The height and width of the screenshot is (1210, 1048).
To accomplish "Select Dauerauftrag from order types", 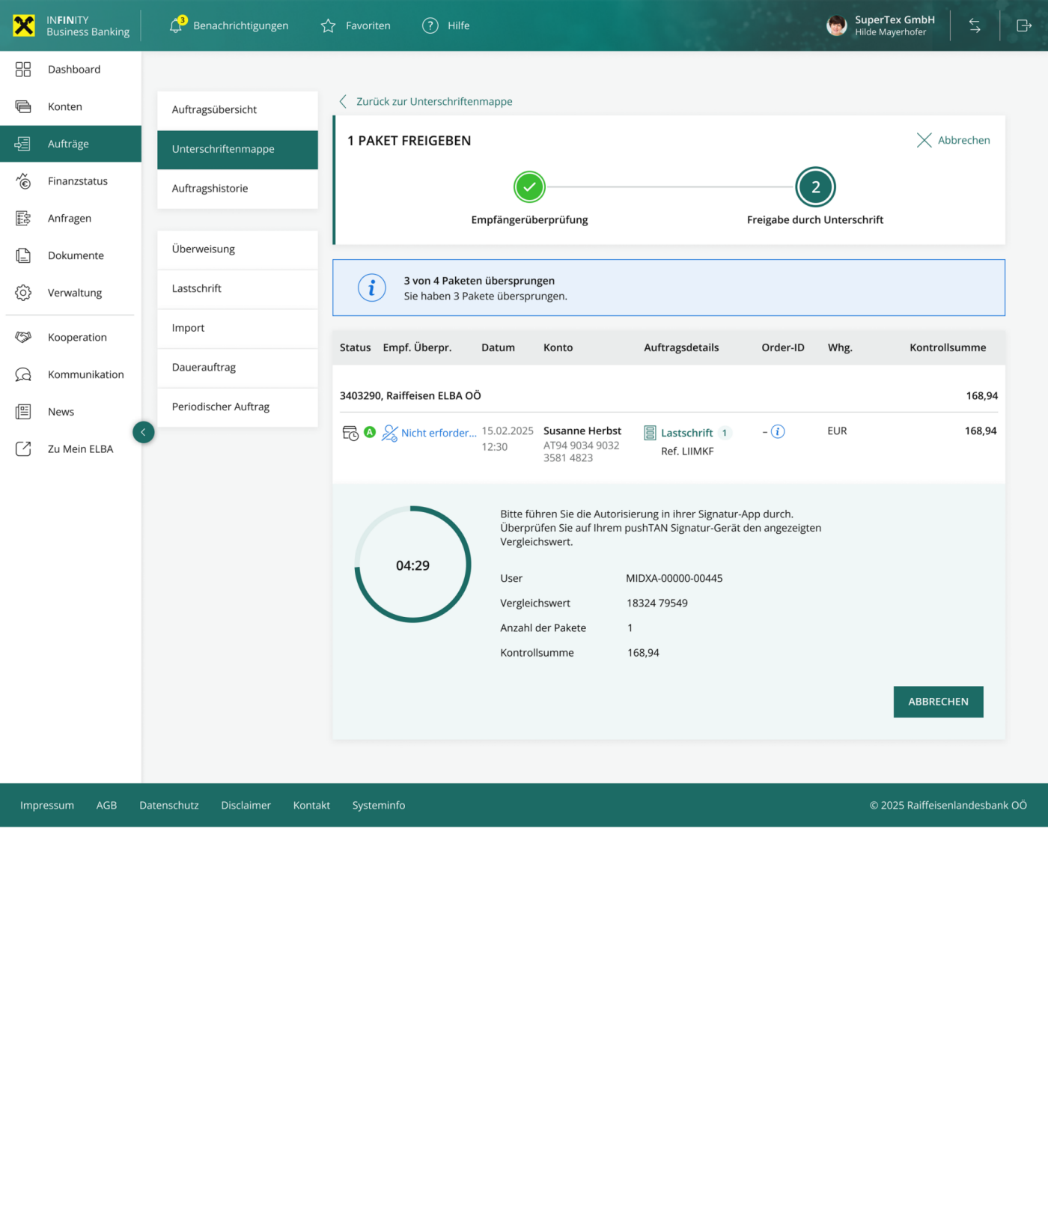I will [x=204, y=368].
